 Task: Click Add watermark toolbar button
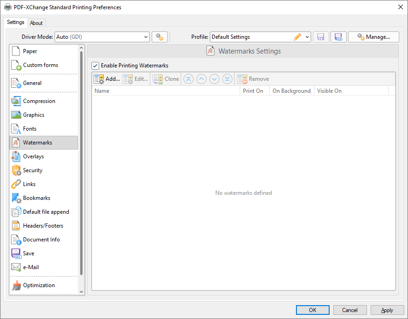[x=106, y=79]
